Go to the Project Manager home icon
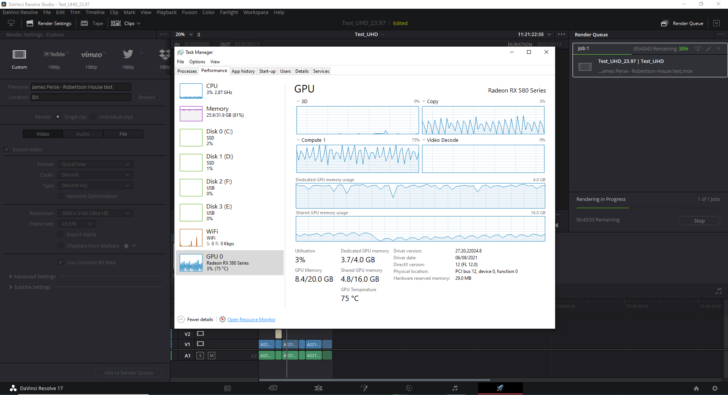728x395 pixels. click(696, 389)
